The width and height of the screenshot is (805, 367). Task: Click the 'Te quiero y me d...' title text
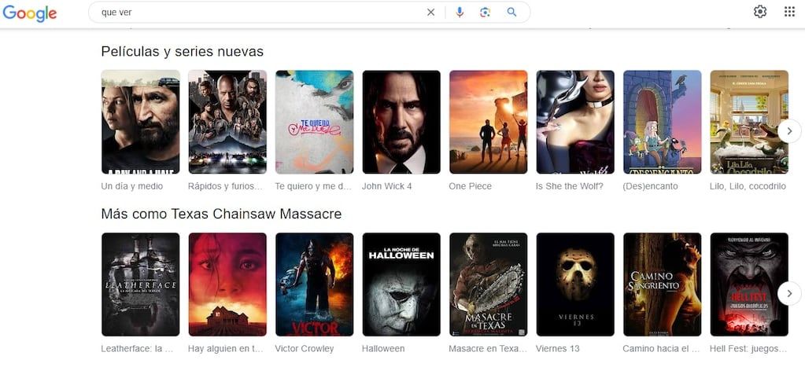[x=313, y=186]
